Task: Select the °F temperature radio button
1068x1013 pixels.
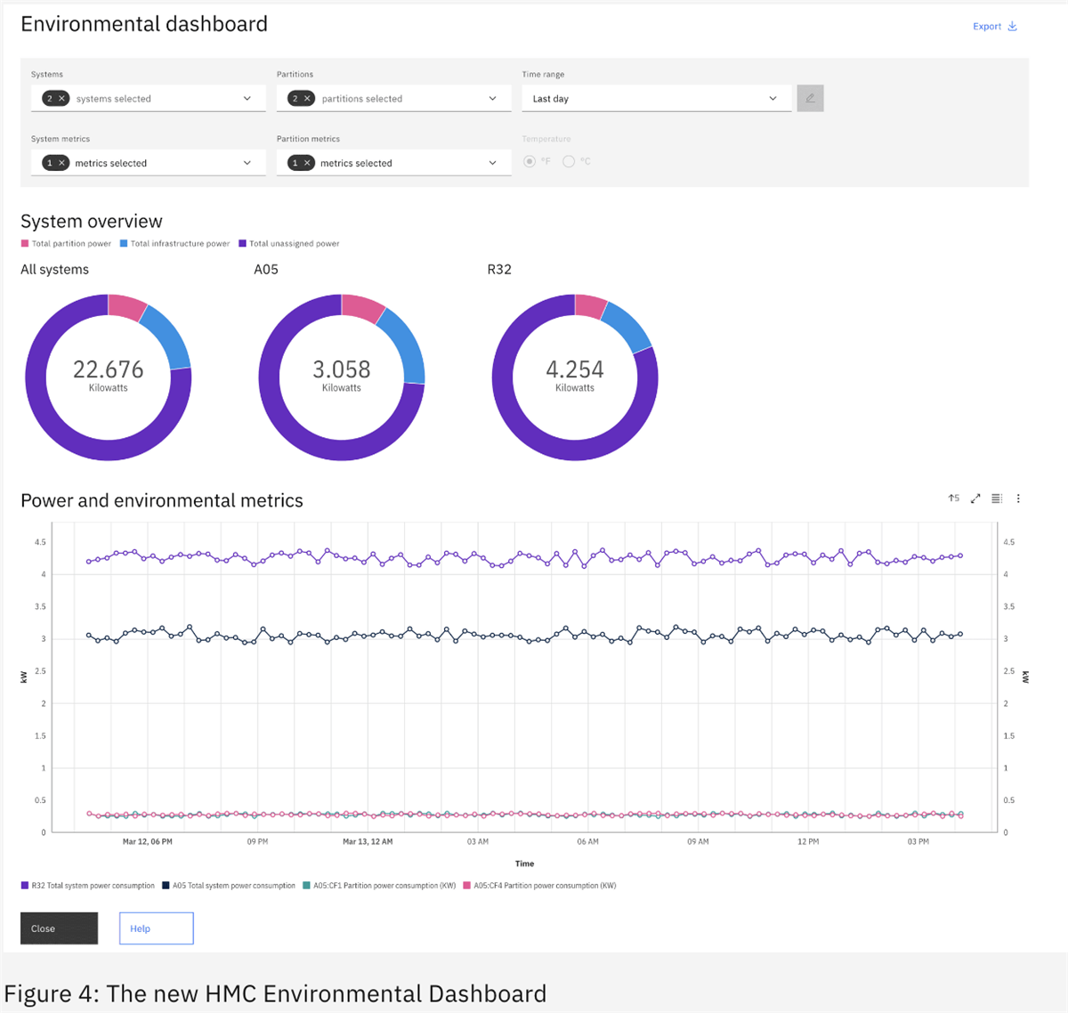Action: click(x=530, y=161)
